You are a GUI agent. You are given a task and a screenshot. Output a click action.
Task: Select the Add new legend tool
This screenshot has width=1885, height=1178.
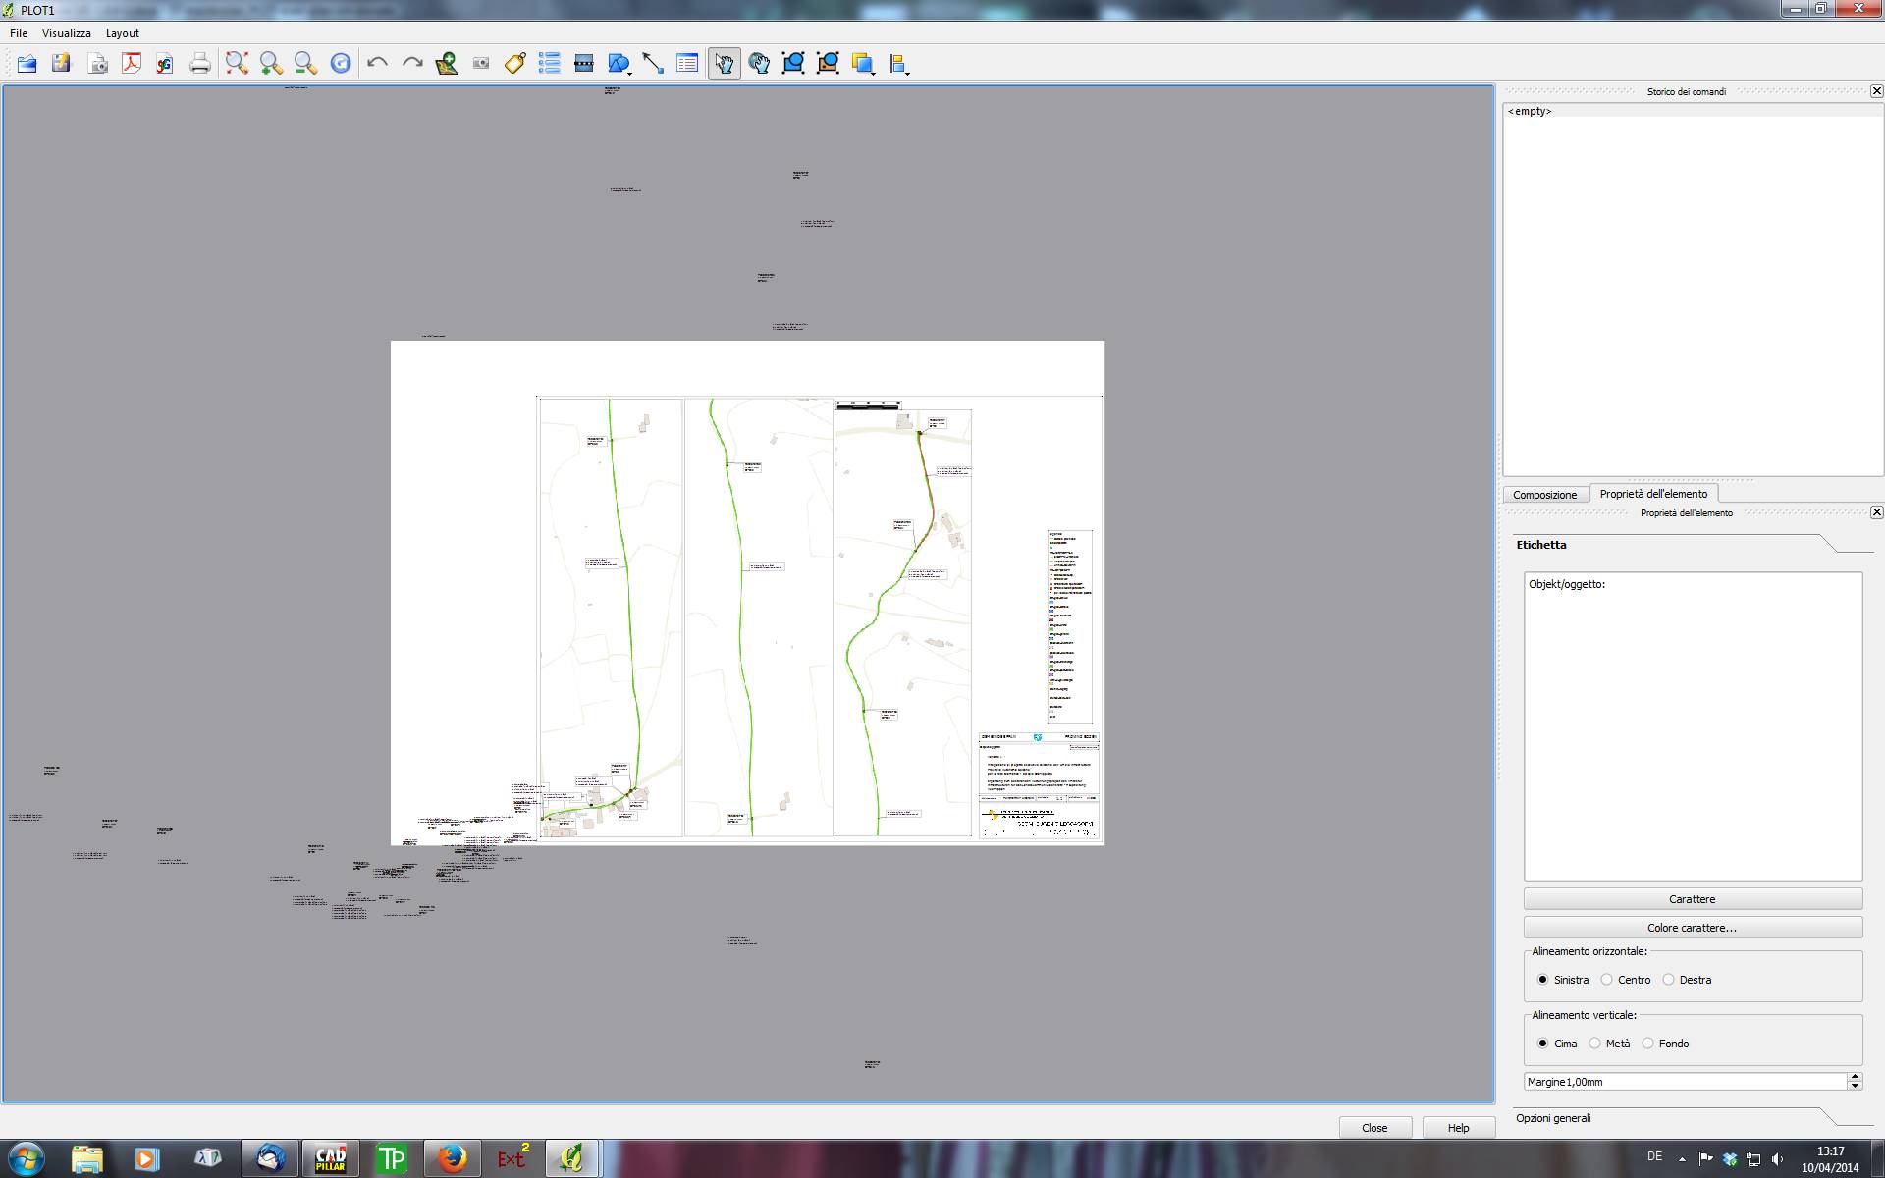[x=550, y=64]
